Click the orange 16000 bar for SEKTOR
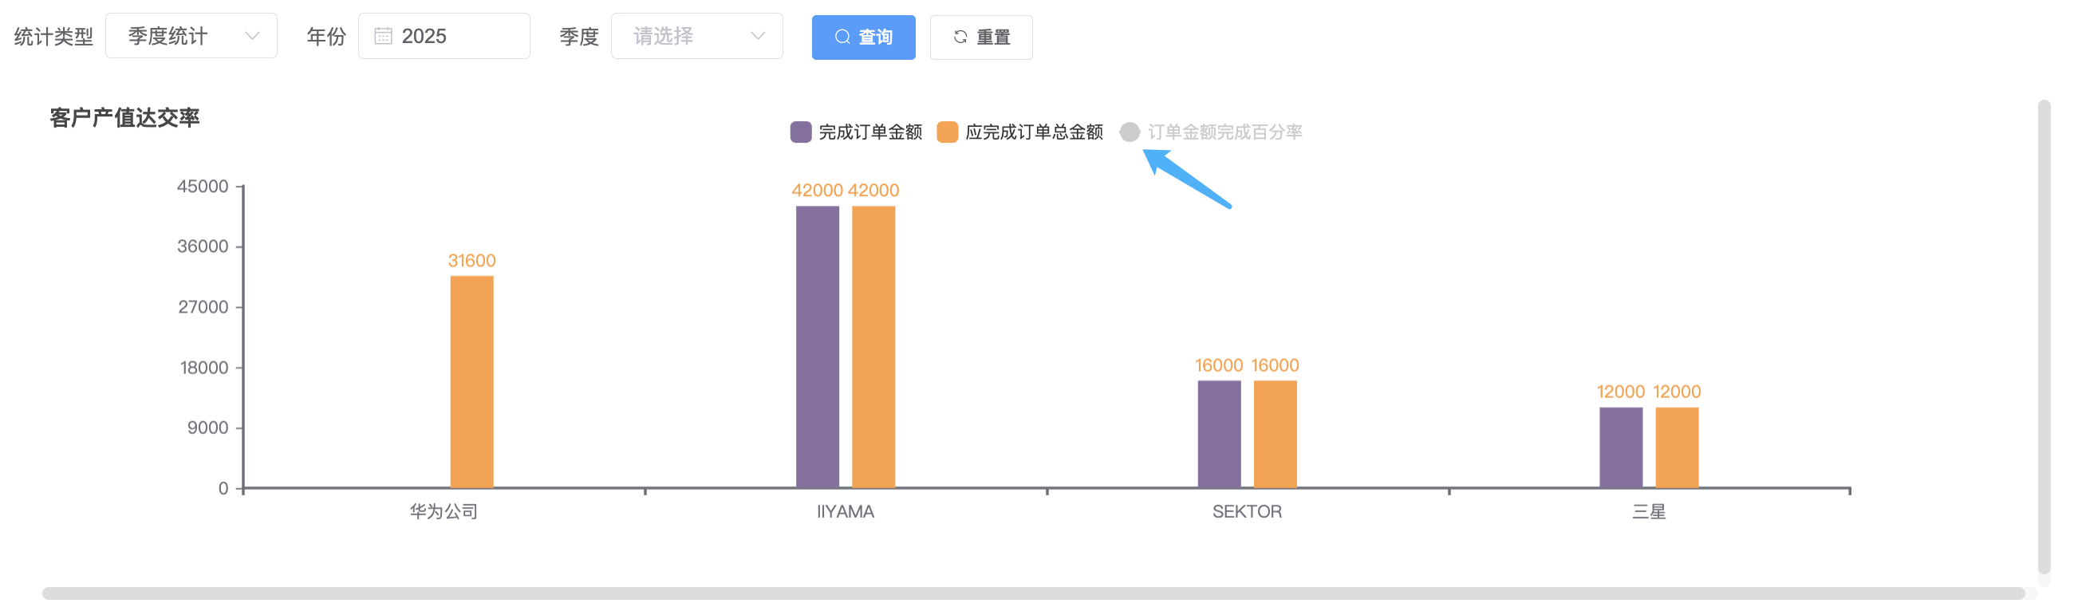The image size is (2074, 611). pos(1275,434)
